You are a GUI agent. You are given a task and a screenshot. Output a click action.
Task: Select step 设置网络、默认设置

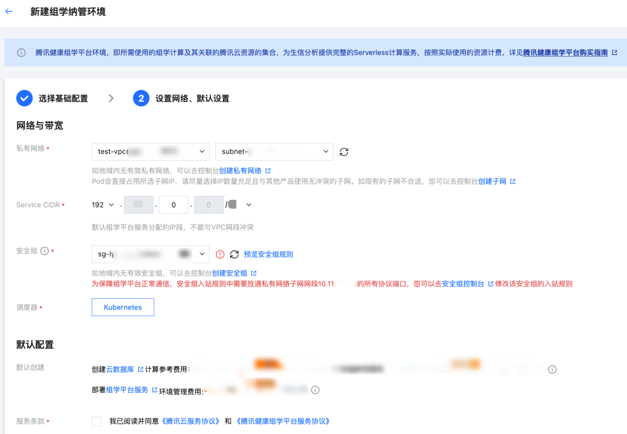192,99
